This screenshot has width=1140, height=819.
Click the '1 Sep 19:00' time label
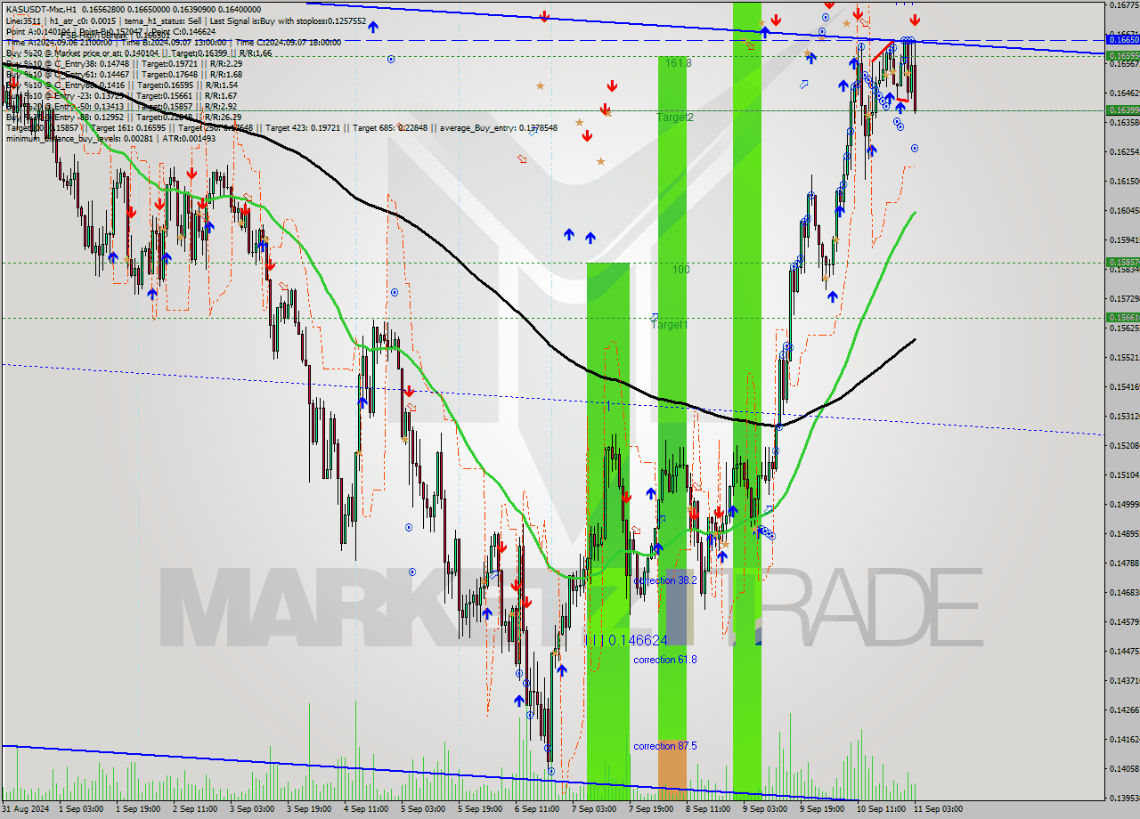pos(139,809)
